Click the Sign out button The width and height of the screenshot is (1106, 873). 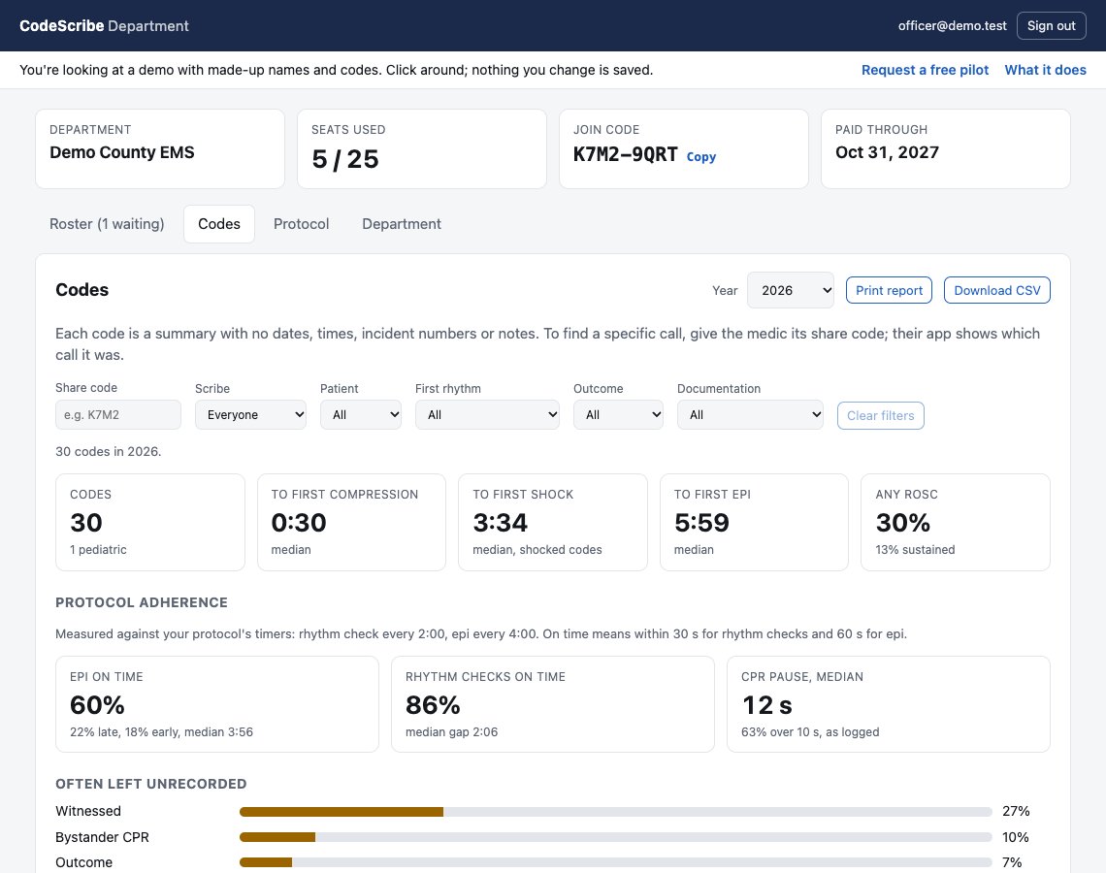click(1051, 25)
